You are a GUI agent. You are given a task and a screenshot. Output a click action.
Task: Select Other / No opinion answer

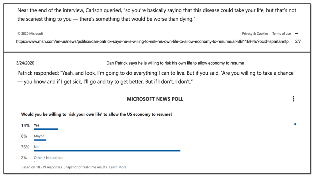pos(48,158)
